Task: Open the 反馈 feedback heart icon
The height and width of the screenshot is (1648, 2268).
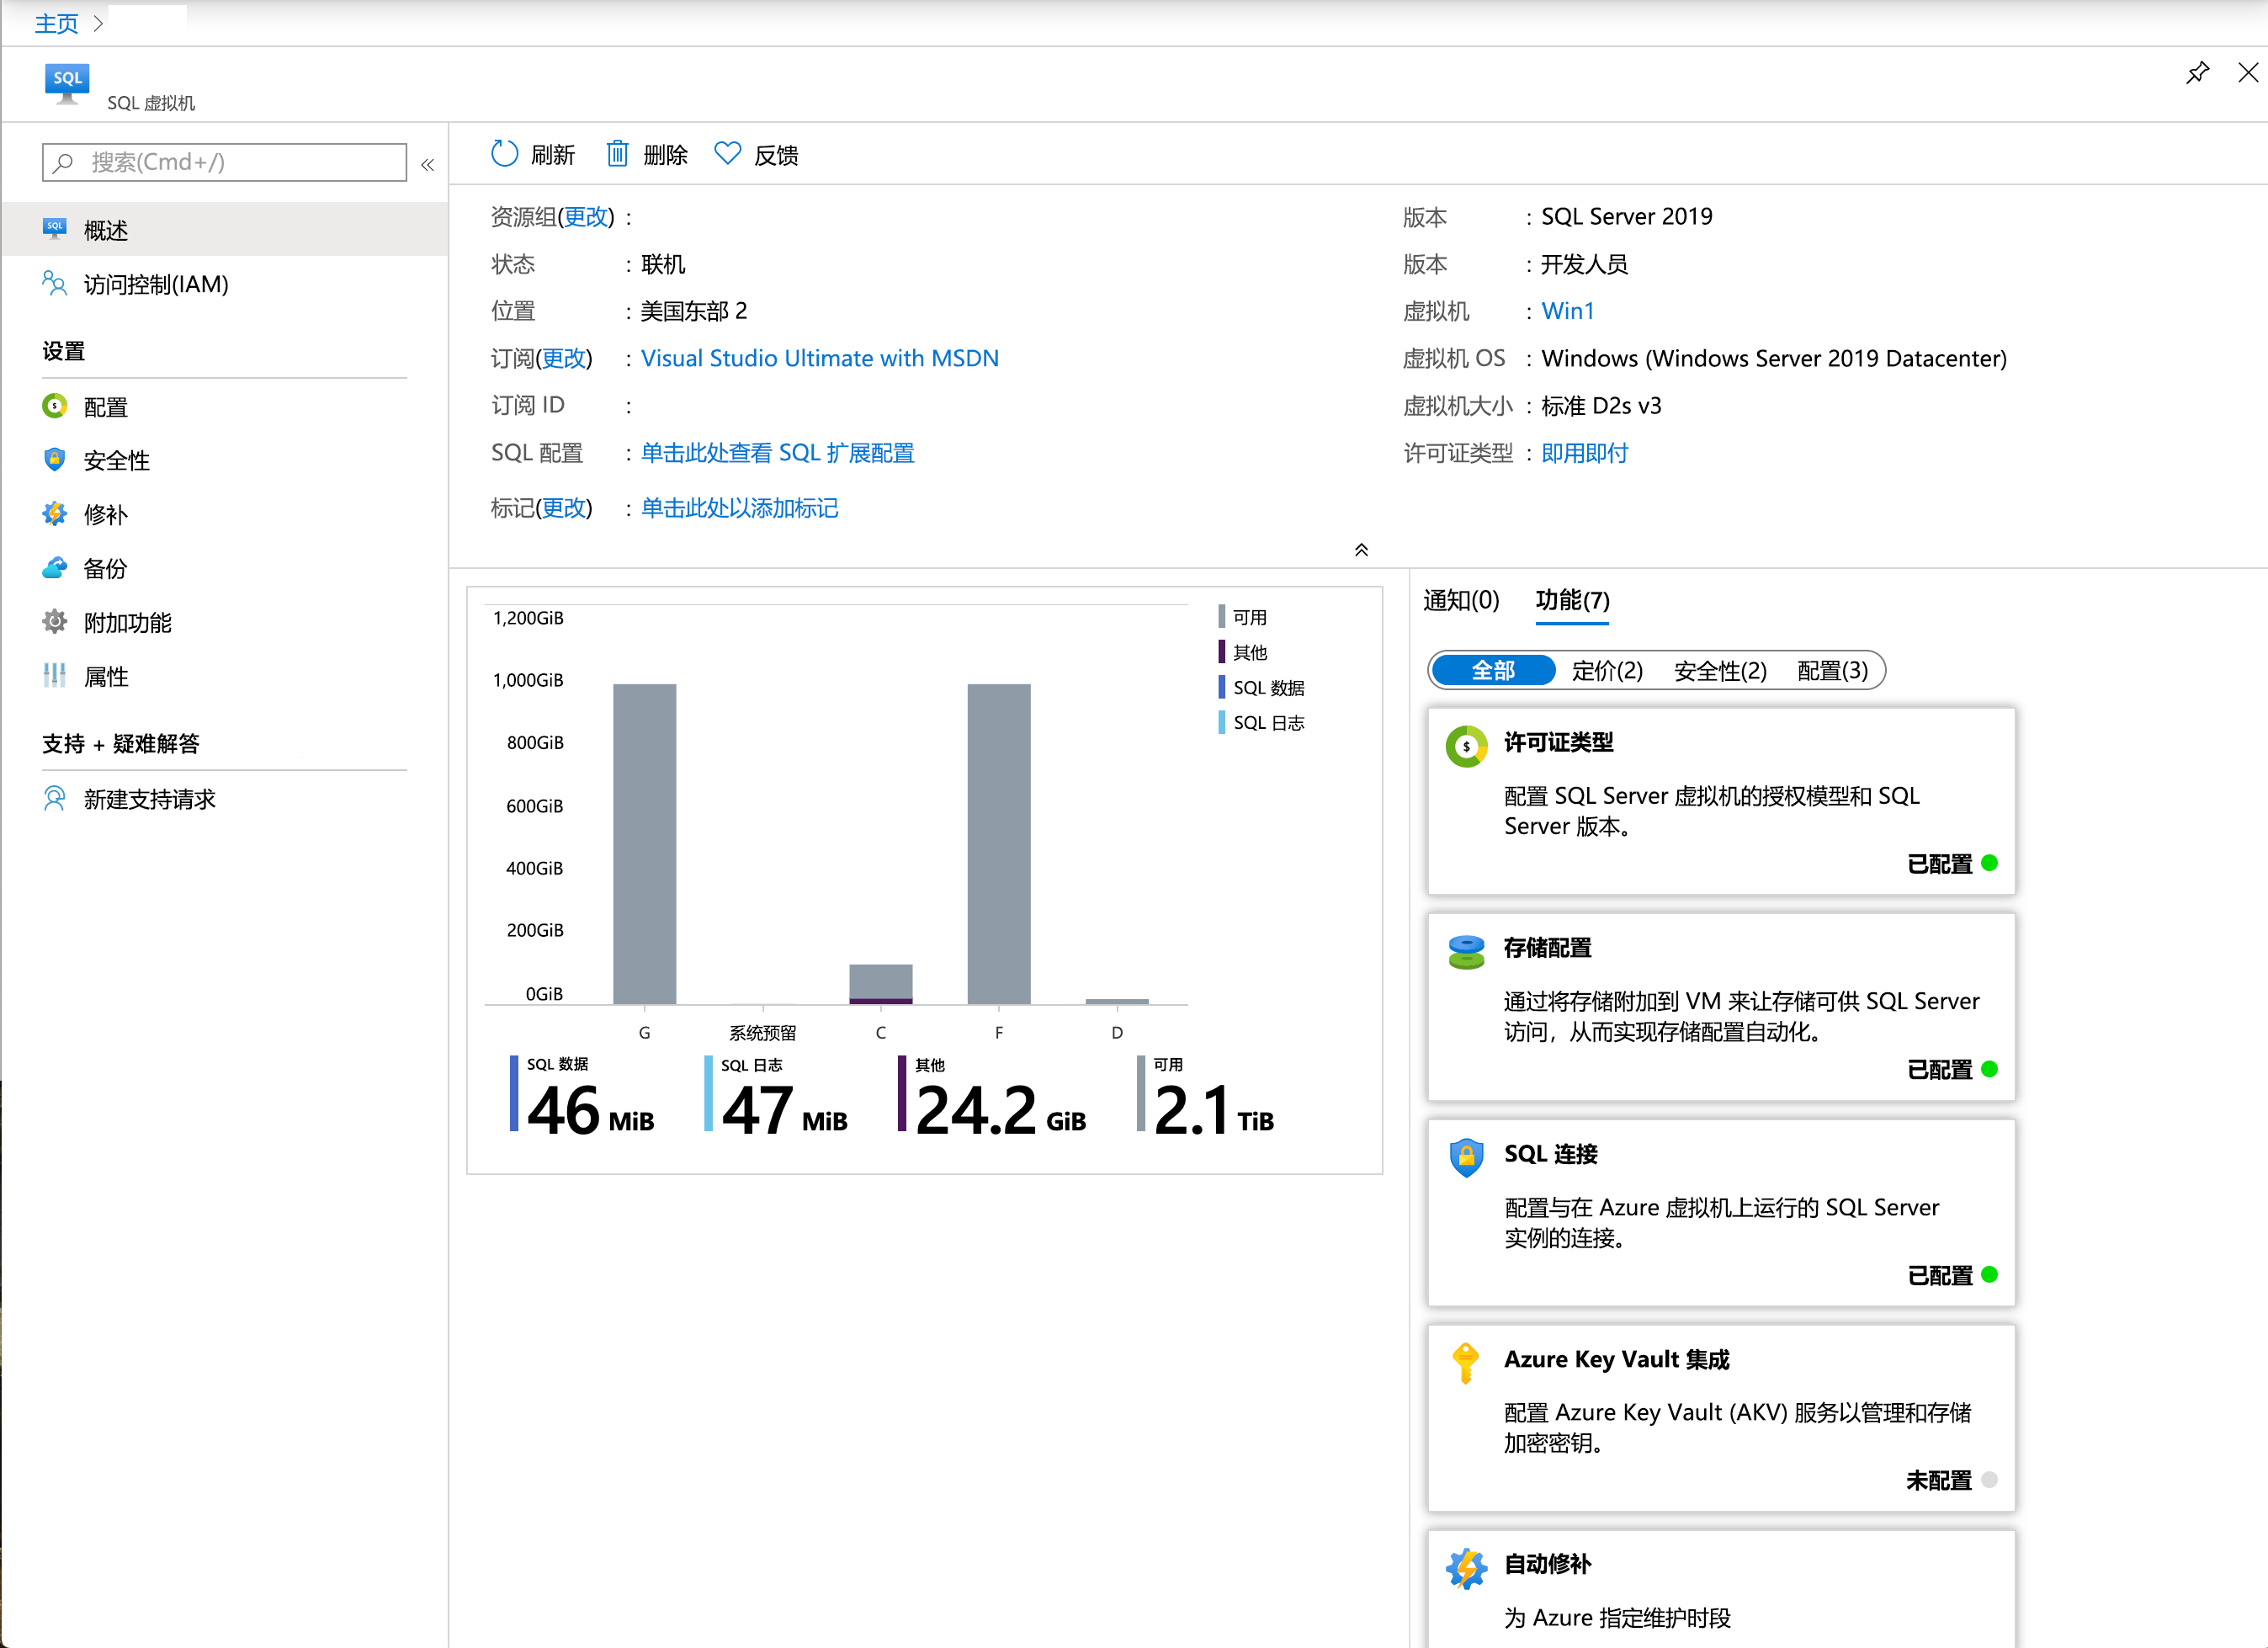Action: (728, 152)
